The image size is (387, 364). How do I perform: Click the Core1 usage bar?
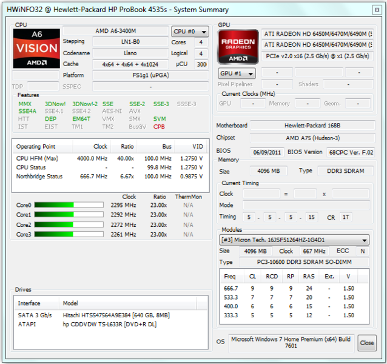click(x=69, y=214)
